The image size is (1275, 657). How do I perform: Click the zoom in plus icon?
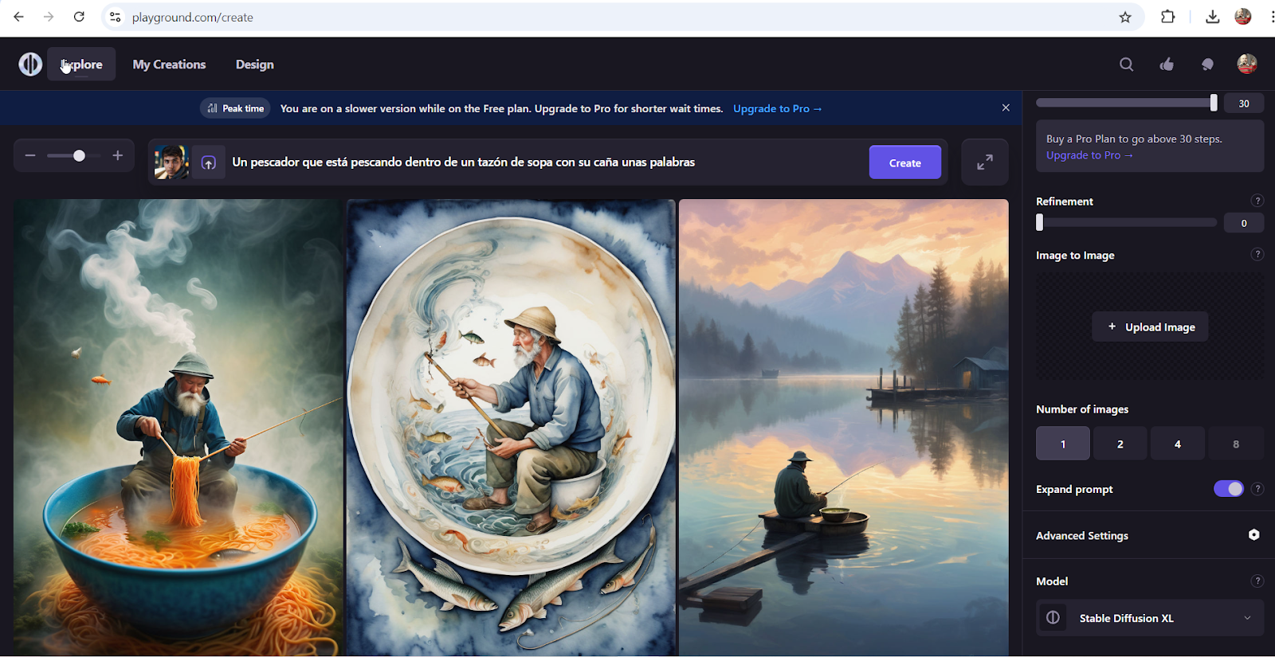click(x=118, y=155)
